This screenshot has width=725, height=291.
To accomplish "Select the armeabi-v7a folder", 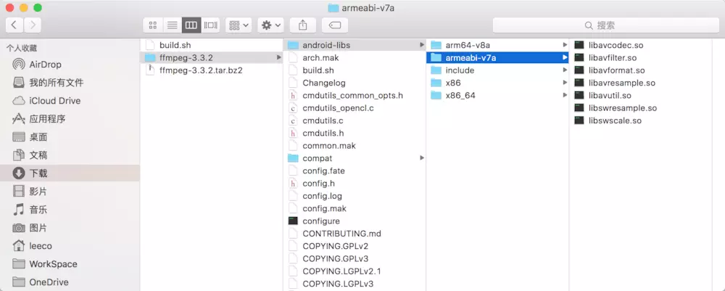I will pos(497,57).
